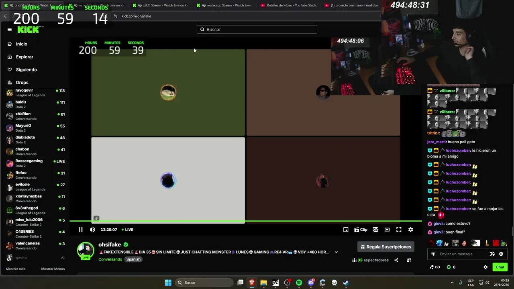This screenshot has width=514, height=289.
Task: Click the Buscar search field on Kick
Action: point(257,29)
